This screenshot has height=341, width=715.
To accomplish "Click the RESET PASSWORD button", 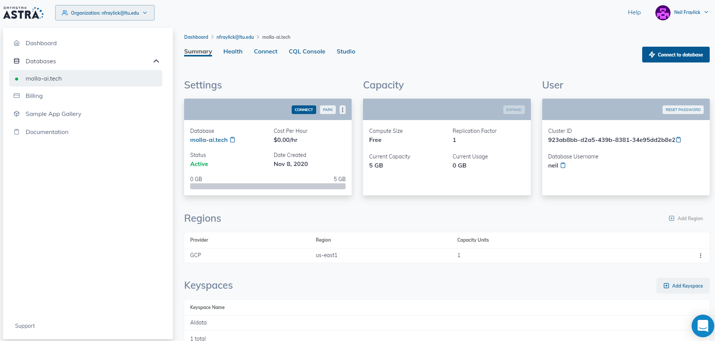I will [683, 110].
